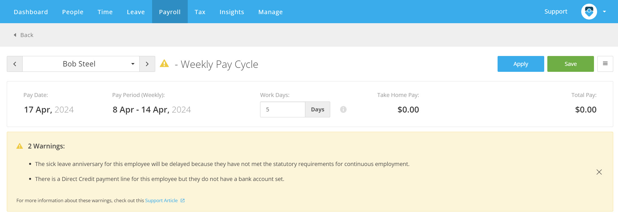Click the Work Days input field
The height and width of the screenshot is (220, 618).
[x=283, y=109]
